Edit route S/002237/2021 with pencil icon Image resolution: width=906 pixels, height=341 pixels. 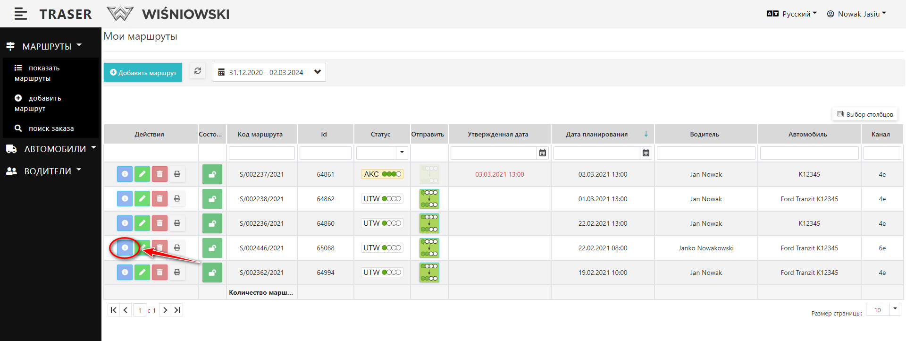(142, 174)
